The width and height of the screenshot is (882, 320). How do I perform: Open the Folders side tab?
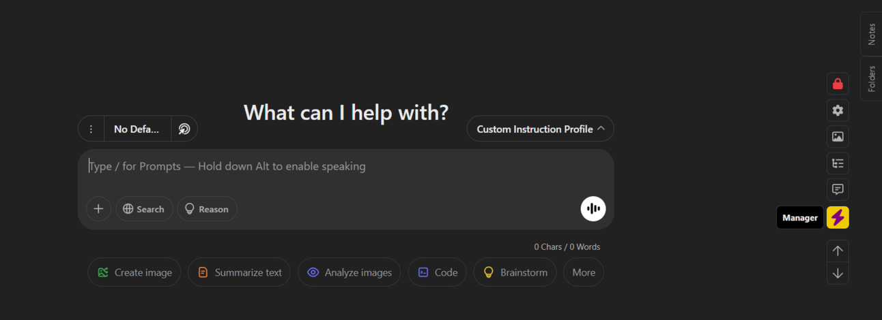click(871, 79)
